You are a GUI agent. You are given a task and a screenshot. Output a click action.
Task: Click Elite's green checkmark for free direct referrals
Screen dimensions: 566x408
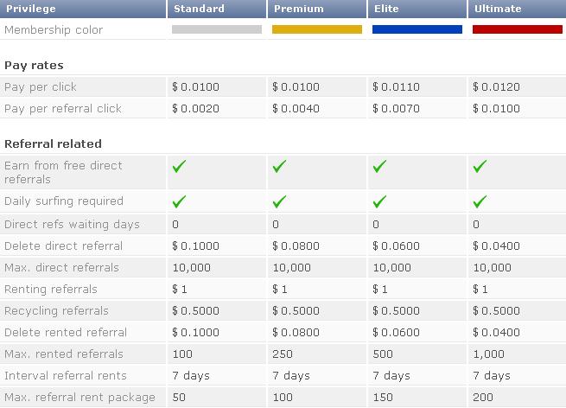click(x=379, y=167)
